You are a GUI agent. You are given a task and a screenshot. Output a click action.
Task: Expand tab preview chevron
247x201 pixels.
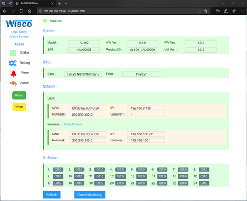(x=66, y=3)
